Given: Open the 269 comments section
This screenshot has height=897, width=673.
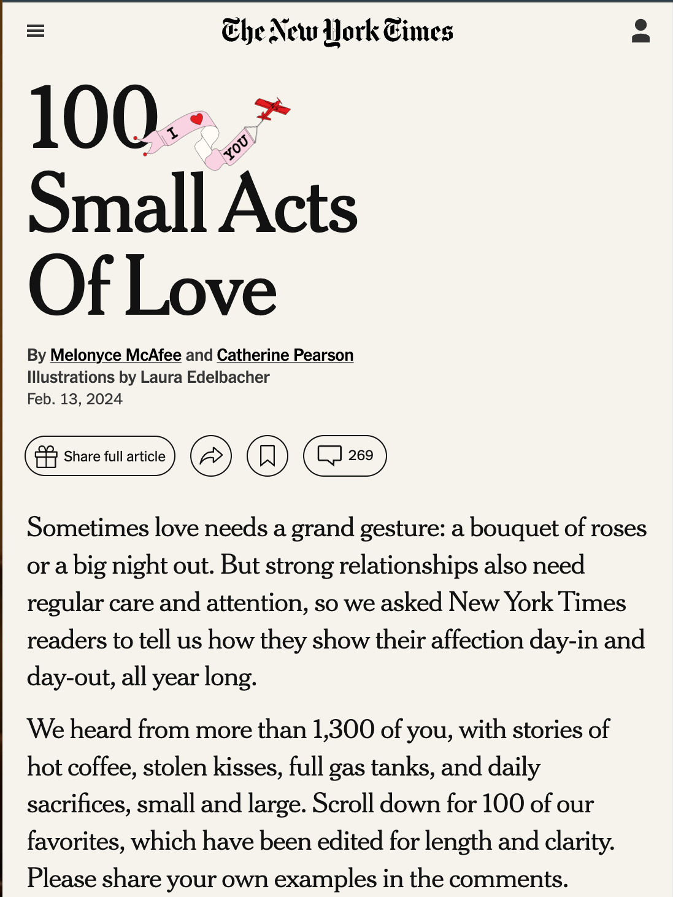Looking at the screenshot, I should (345, 456).
